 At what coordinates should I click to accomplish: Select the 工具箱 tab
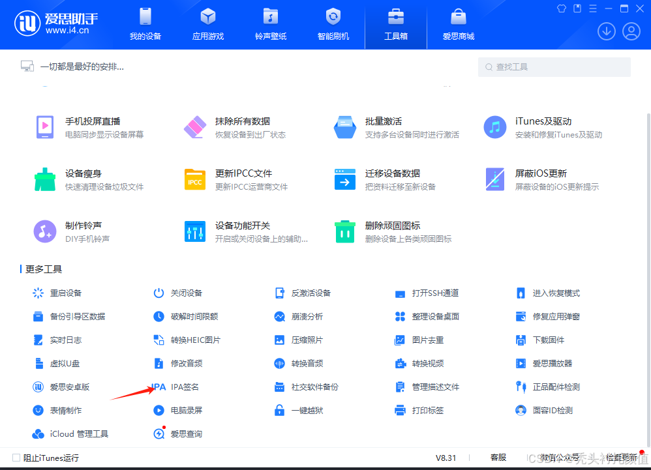click(396, 24)
